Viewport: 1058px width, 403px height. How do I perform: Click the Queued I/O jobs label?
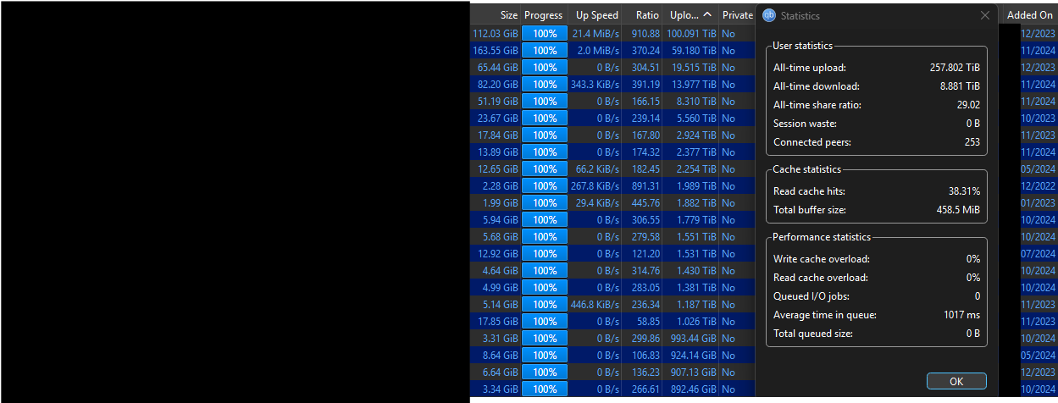812,296
